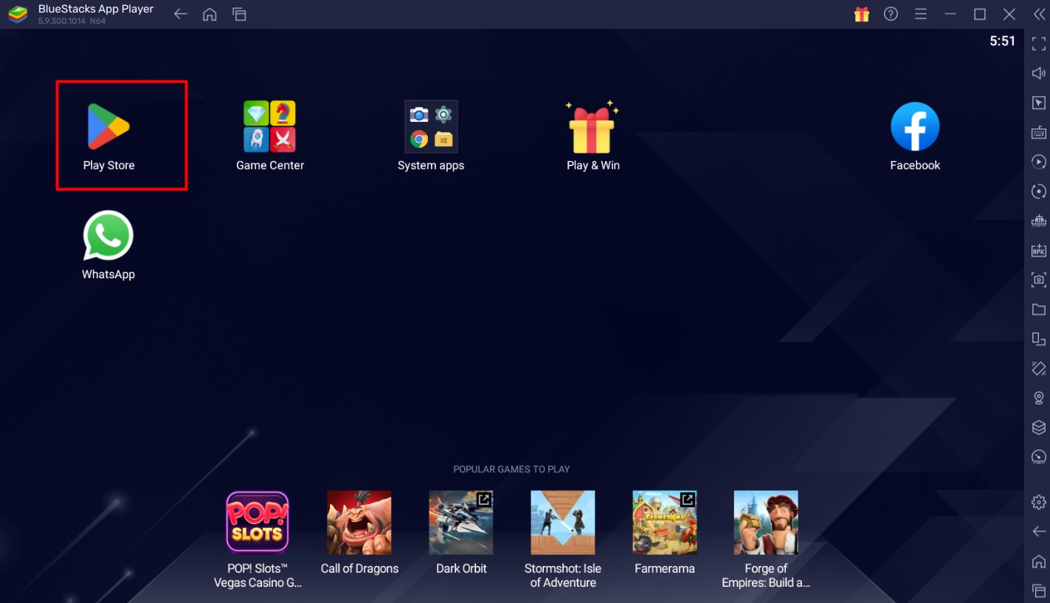The height and width of the screenshot is (603, 1050).
Task: Click 'POPULAR GAMES TO PLAY' heading
Action: tap(511, 469)
